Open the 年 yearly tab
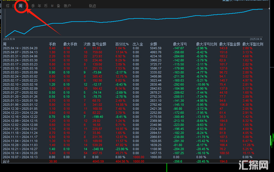 click(x=39, y=6)
